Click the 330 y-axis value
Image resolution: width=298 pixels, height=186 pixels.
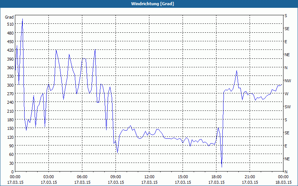click(10, 76)
